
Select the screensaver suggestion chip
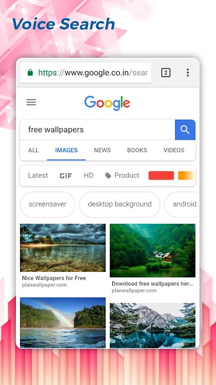click(48, 204)
